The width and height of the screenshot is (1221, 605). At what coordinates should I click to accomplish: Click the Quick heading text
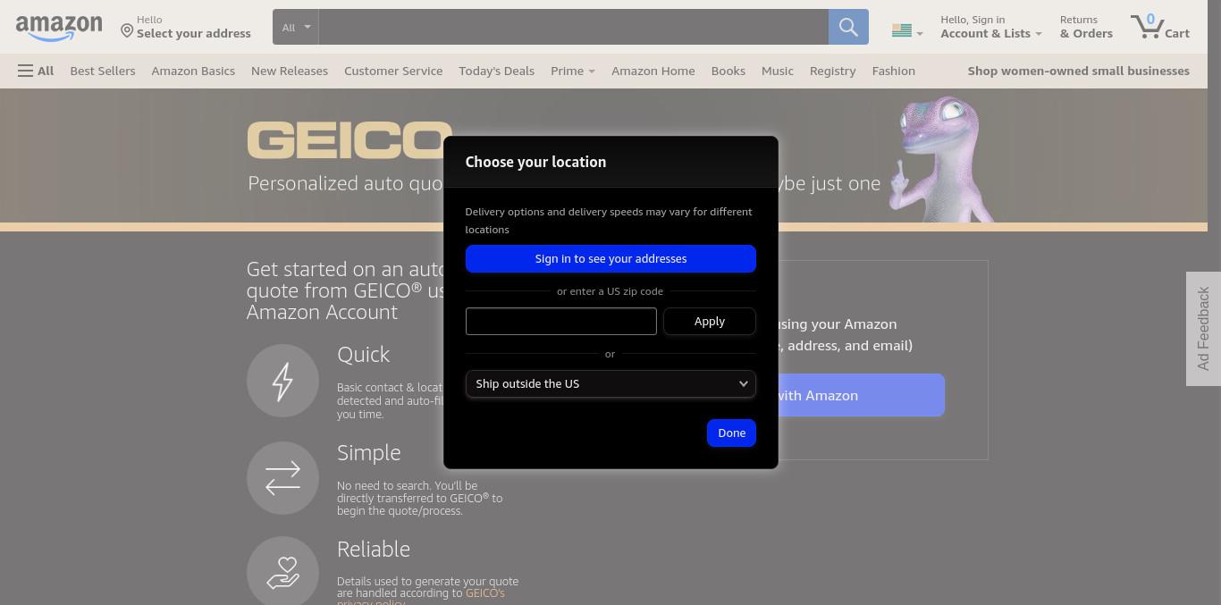click(x=363, y=355)
